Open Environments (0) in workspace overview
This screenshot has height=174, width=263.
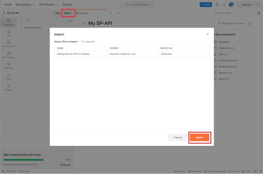click(x=228, y=60)
